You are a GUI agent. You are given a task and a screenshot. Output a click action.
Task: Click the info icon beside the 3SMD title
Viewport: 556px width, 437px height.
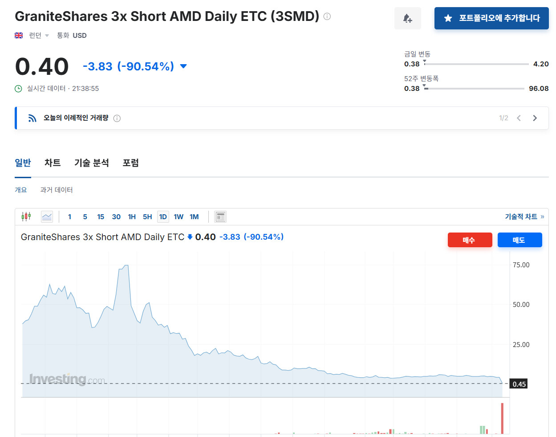coord(327,16)
